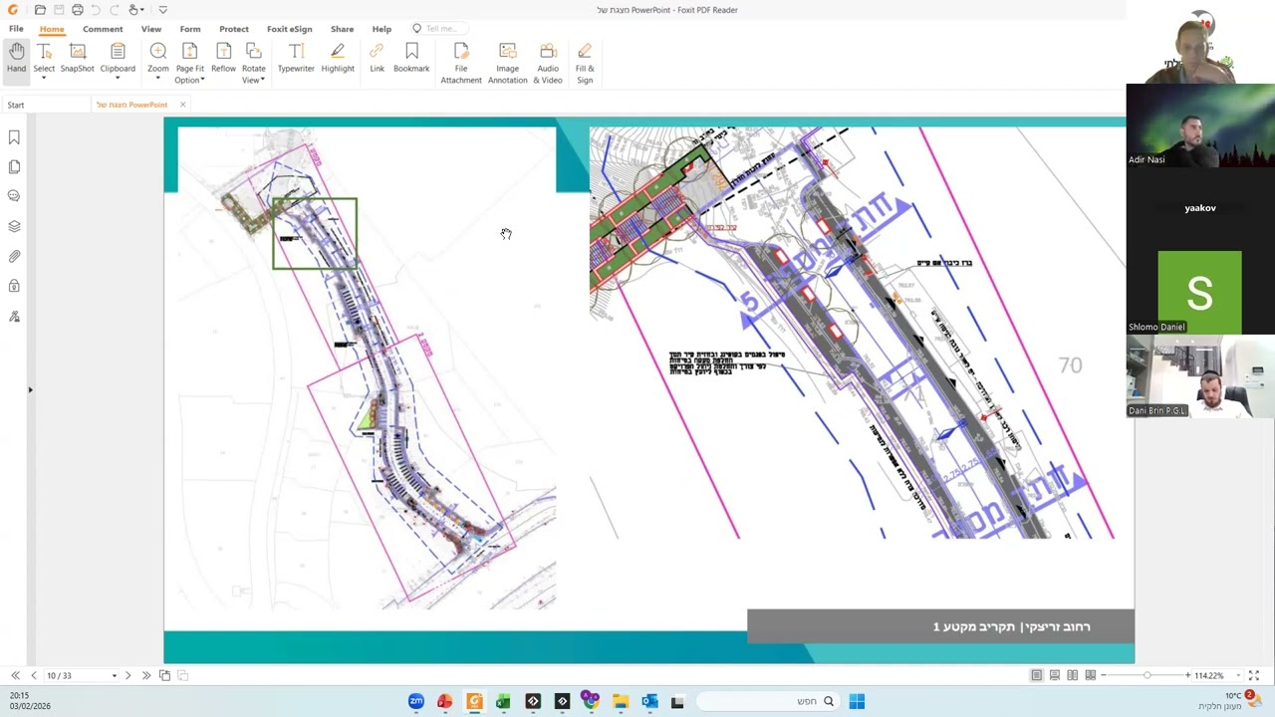This screenshot has height=717, width=1275.
Task: Go to the previous page
Action: [33, 675]
